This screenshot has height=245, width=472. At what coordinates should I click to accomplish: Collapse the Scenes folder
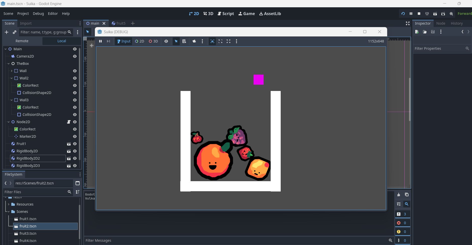[9, 212]
